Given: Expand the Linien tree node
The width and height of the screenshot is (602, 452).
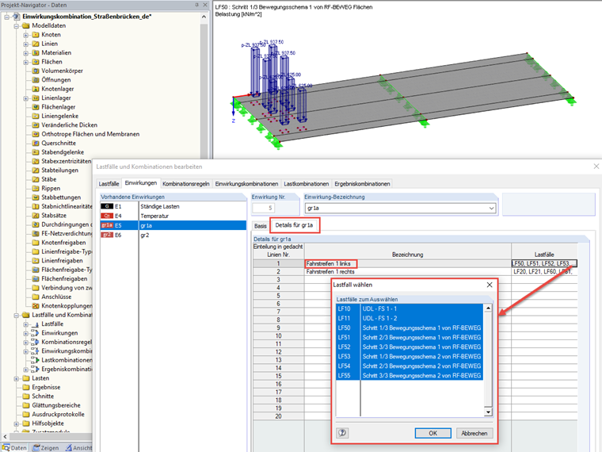Looking at the screenshot, I should coord(25,44).
